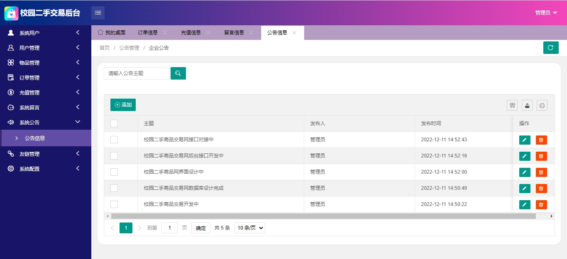Screen dimensions: 567x259
Task: Click the export table icon
Action: click(x=527, y=105)
